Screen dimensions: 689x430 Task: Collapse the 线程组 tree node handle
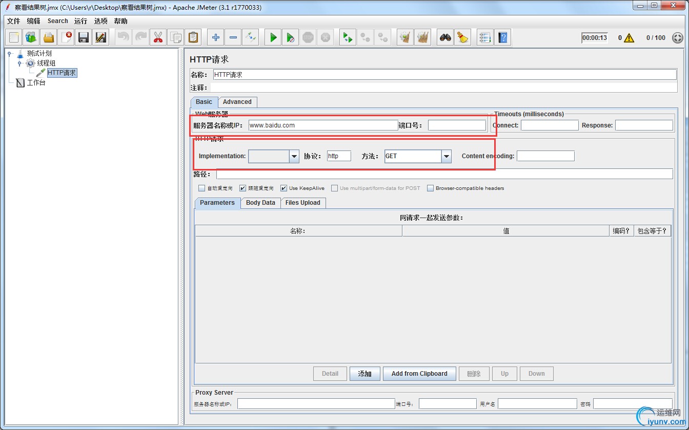19,63
